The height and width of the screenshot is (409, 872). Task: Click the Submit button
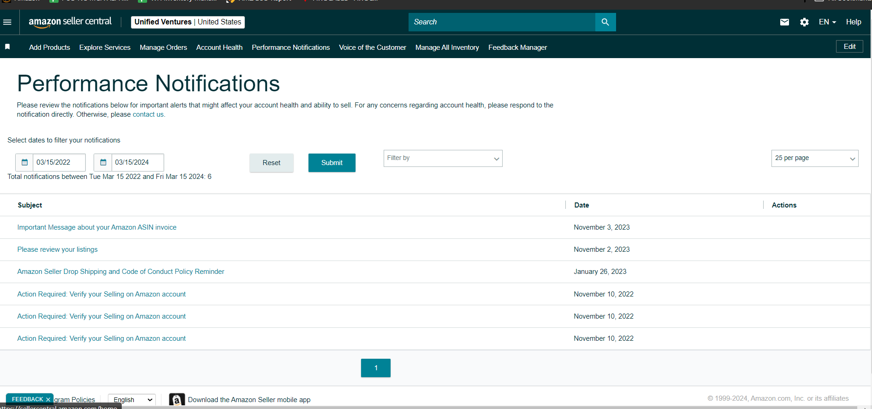tap(332, 163)
